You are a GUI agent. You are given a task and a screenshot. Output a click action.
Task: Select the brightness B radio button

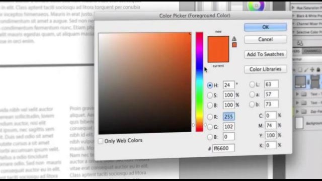tap(210, 105)
